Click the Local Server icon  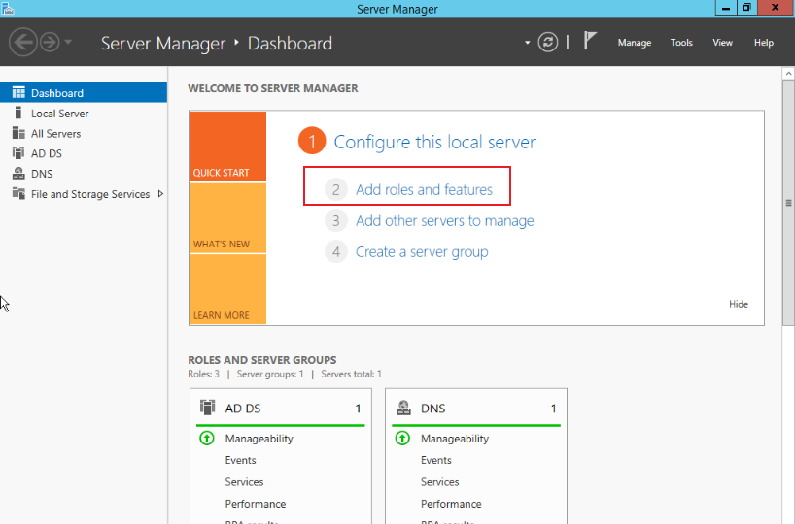pyautogui.click(x=18, y=113)
